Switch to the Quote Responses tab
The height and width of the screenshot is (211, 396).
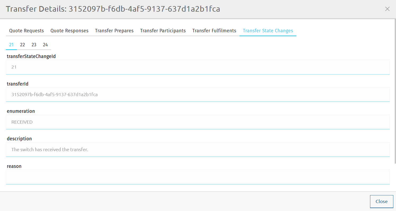click(69, 31)
